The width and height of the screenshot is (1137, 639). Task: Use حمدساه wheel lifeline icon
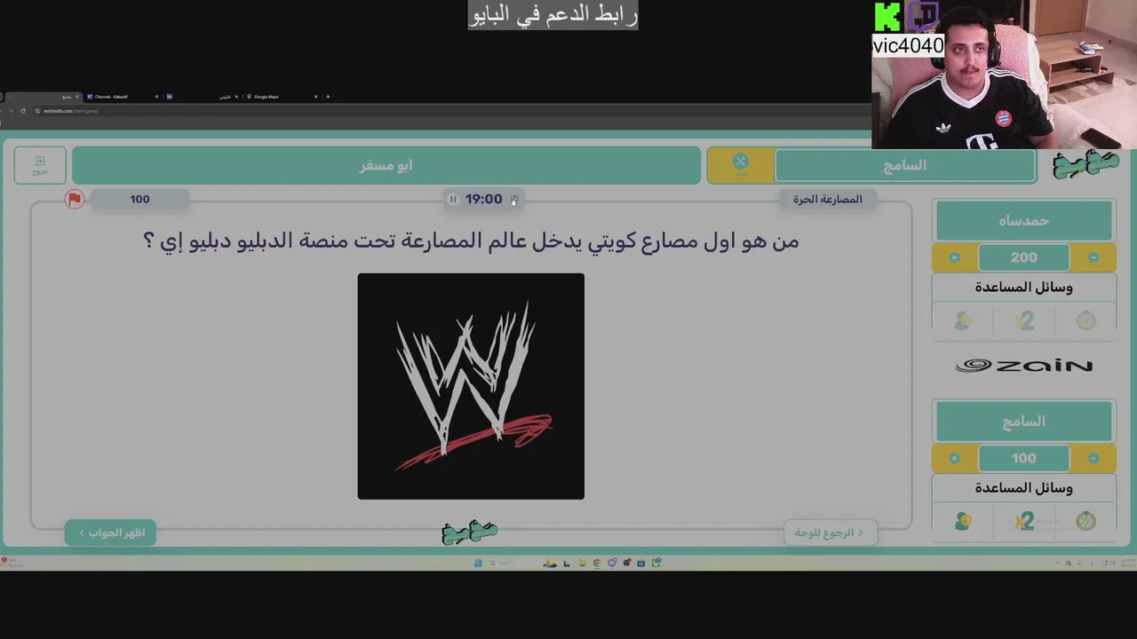click(x=1085, y=320)
